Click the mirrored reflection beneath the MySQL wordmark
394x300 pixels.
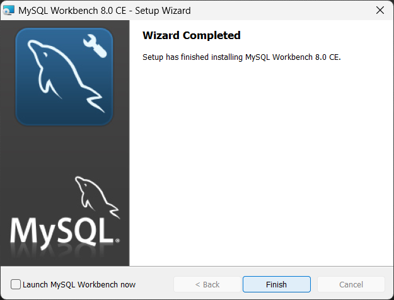(62, 254)
